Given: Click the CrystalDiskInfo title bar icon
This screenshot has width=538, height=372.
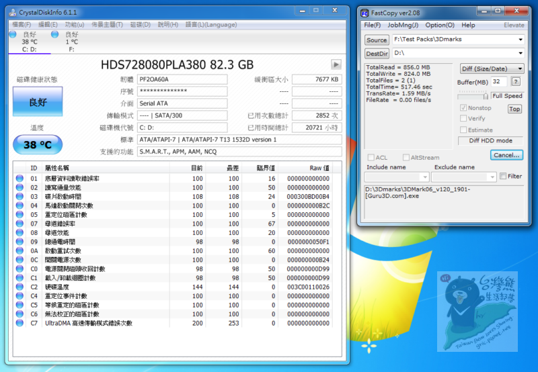Looking at the screenshot, I should click(x=13, y=13).
